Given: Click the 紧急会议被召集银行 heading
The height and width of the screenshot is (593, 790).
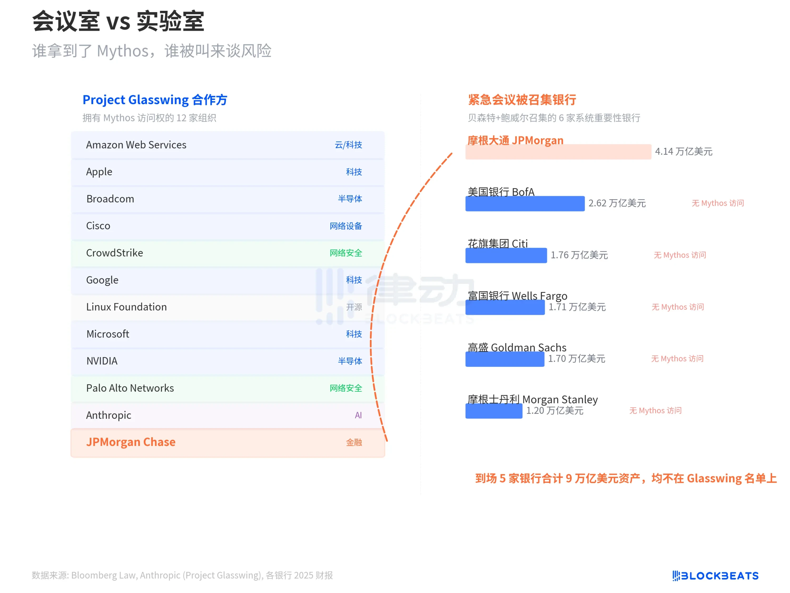Looking at the screenshot, I should 522,100.
